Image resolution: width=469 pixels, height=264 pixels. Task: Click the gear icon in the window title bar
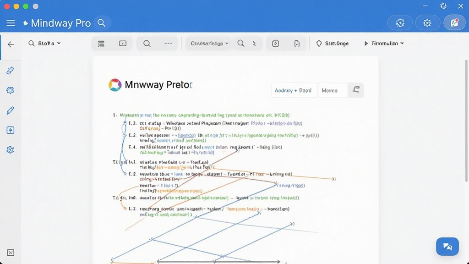coord(443,6)
